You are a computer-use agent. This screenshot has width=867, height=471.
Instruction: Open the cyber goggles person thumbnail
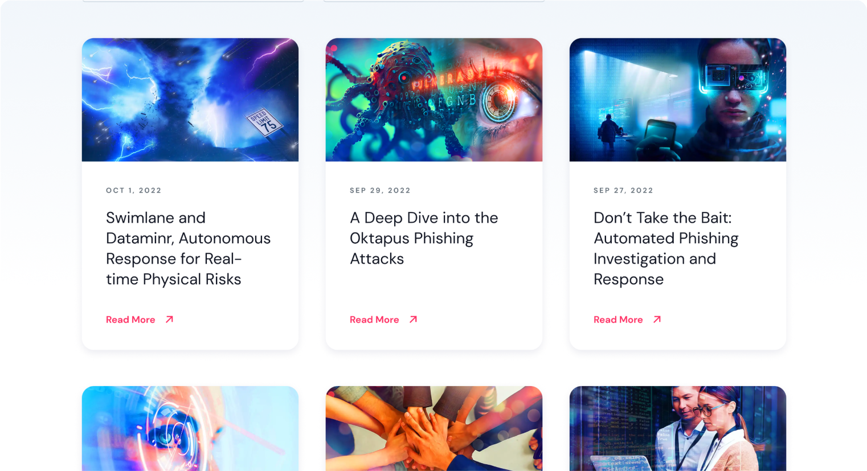(x=678, y=100)
